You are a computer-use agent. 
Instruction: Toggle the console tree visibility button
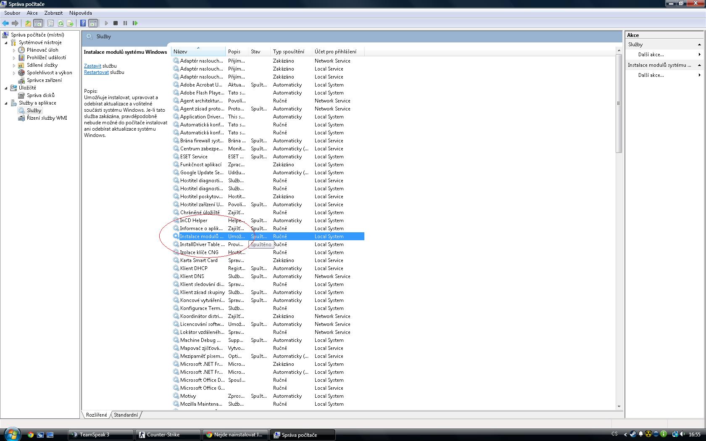[38, 23]
